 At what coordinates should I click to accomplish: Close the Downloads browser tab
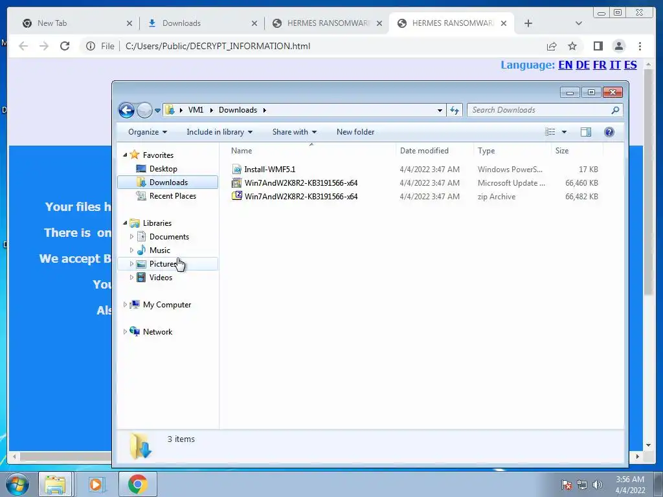(x=254, y=23)
